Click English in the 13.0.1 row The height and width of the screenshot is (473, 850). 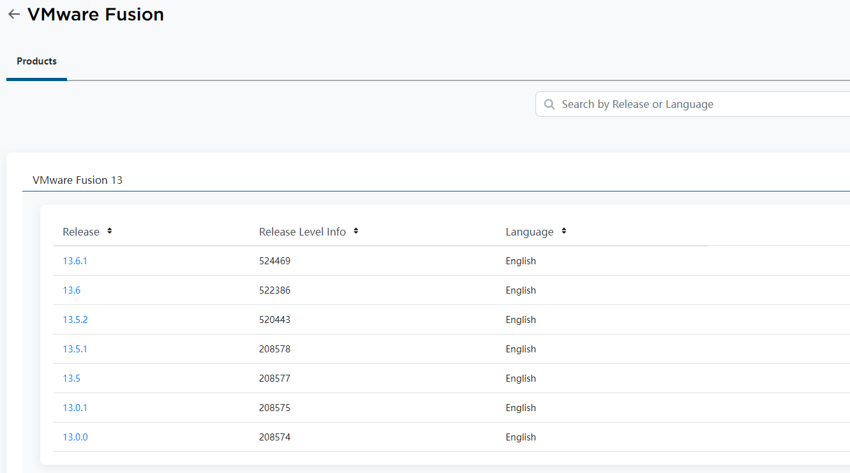[x=521, y=408]
